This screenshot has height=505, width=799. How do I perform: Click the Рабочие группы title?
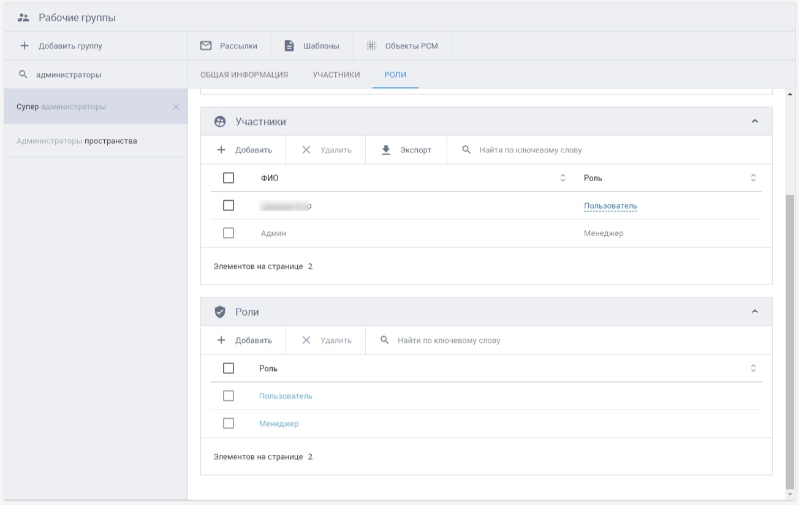tap(77, 18)
